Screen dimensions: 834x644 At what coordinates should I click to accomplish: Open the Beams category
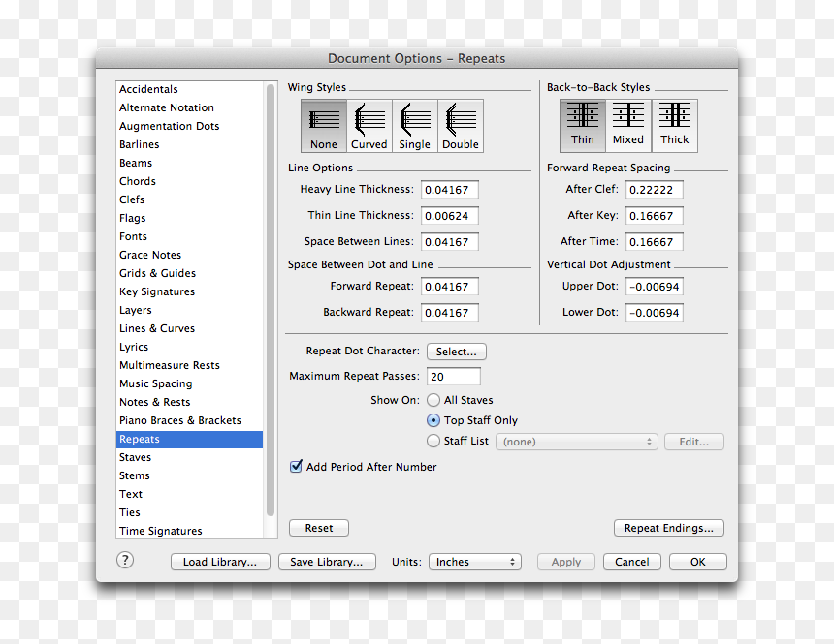pos(189,163)
